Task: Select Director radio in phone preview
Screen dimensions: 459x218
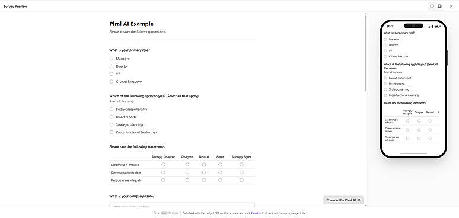Action: (385, 45)
